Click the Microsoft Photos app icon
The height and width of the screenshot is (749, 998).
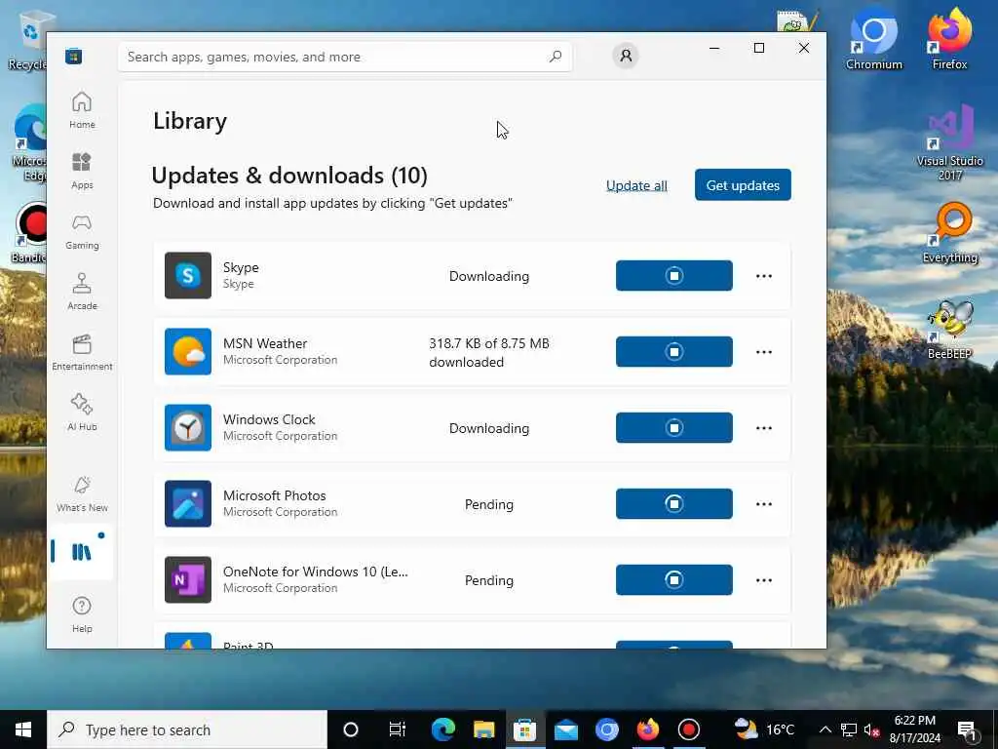[188, 504]
